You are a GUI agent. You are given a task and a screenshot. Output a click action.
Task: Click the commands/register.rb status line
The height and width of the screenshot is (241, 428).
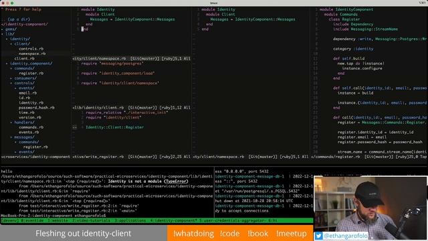[369, 157]
